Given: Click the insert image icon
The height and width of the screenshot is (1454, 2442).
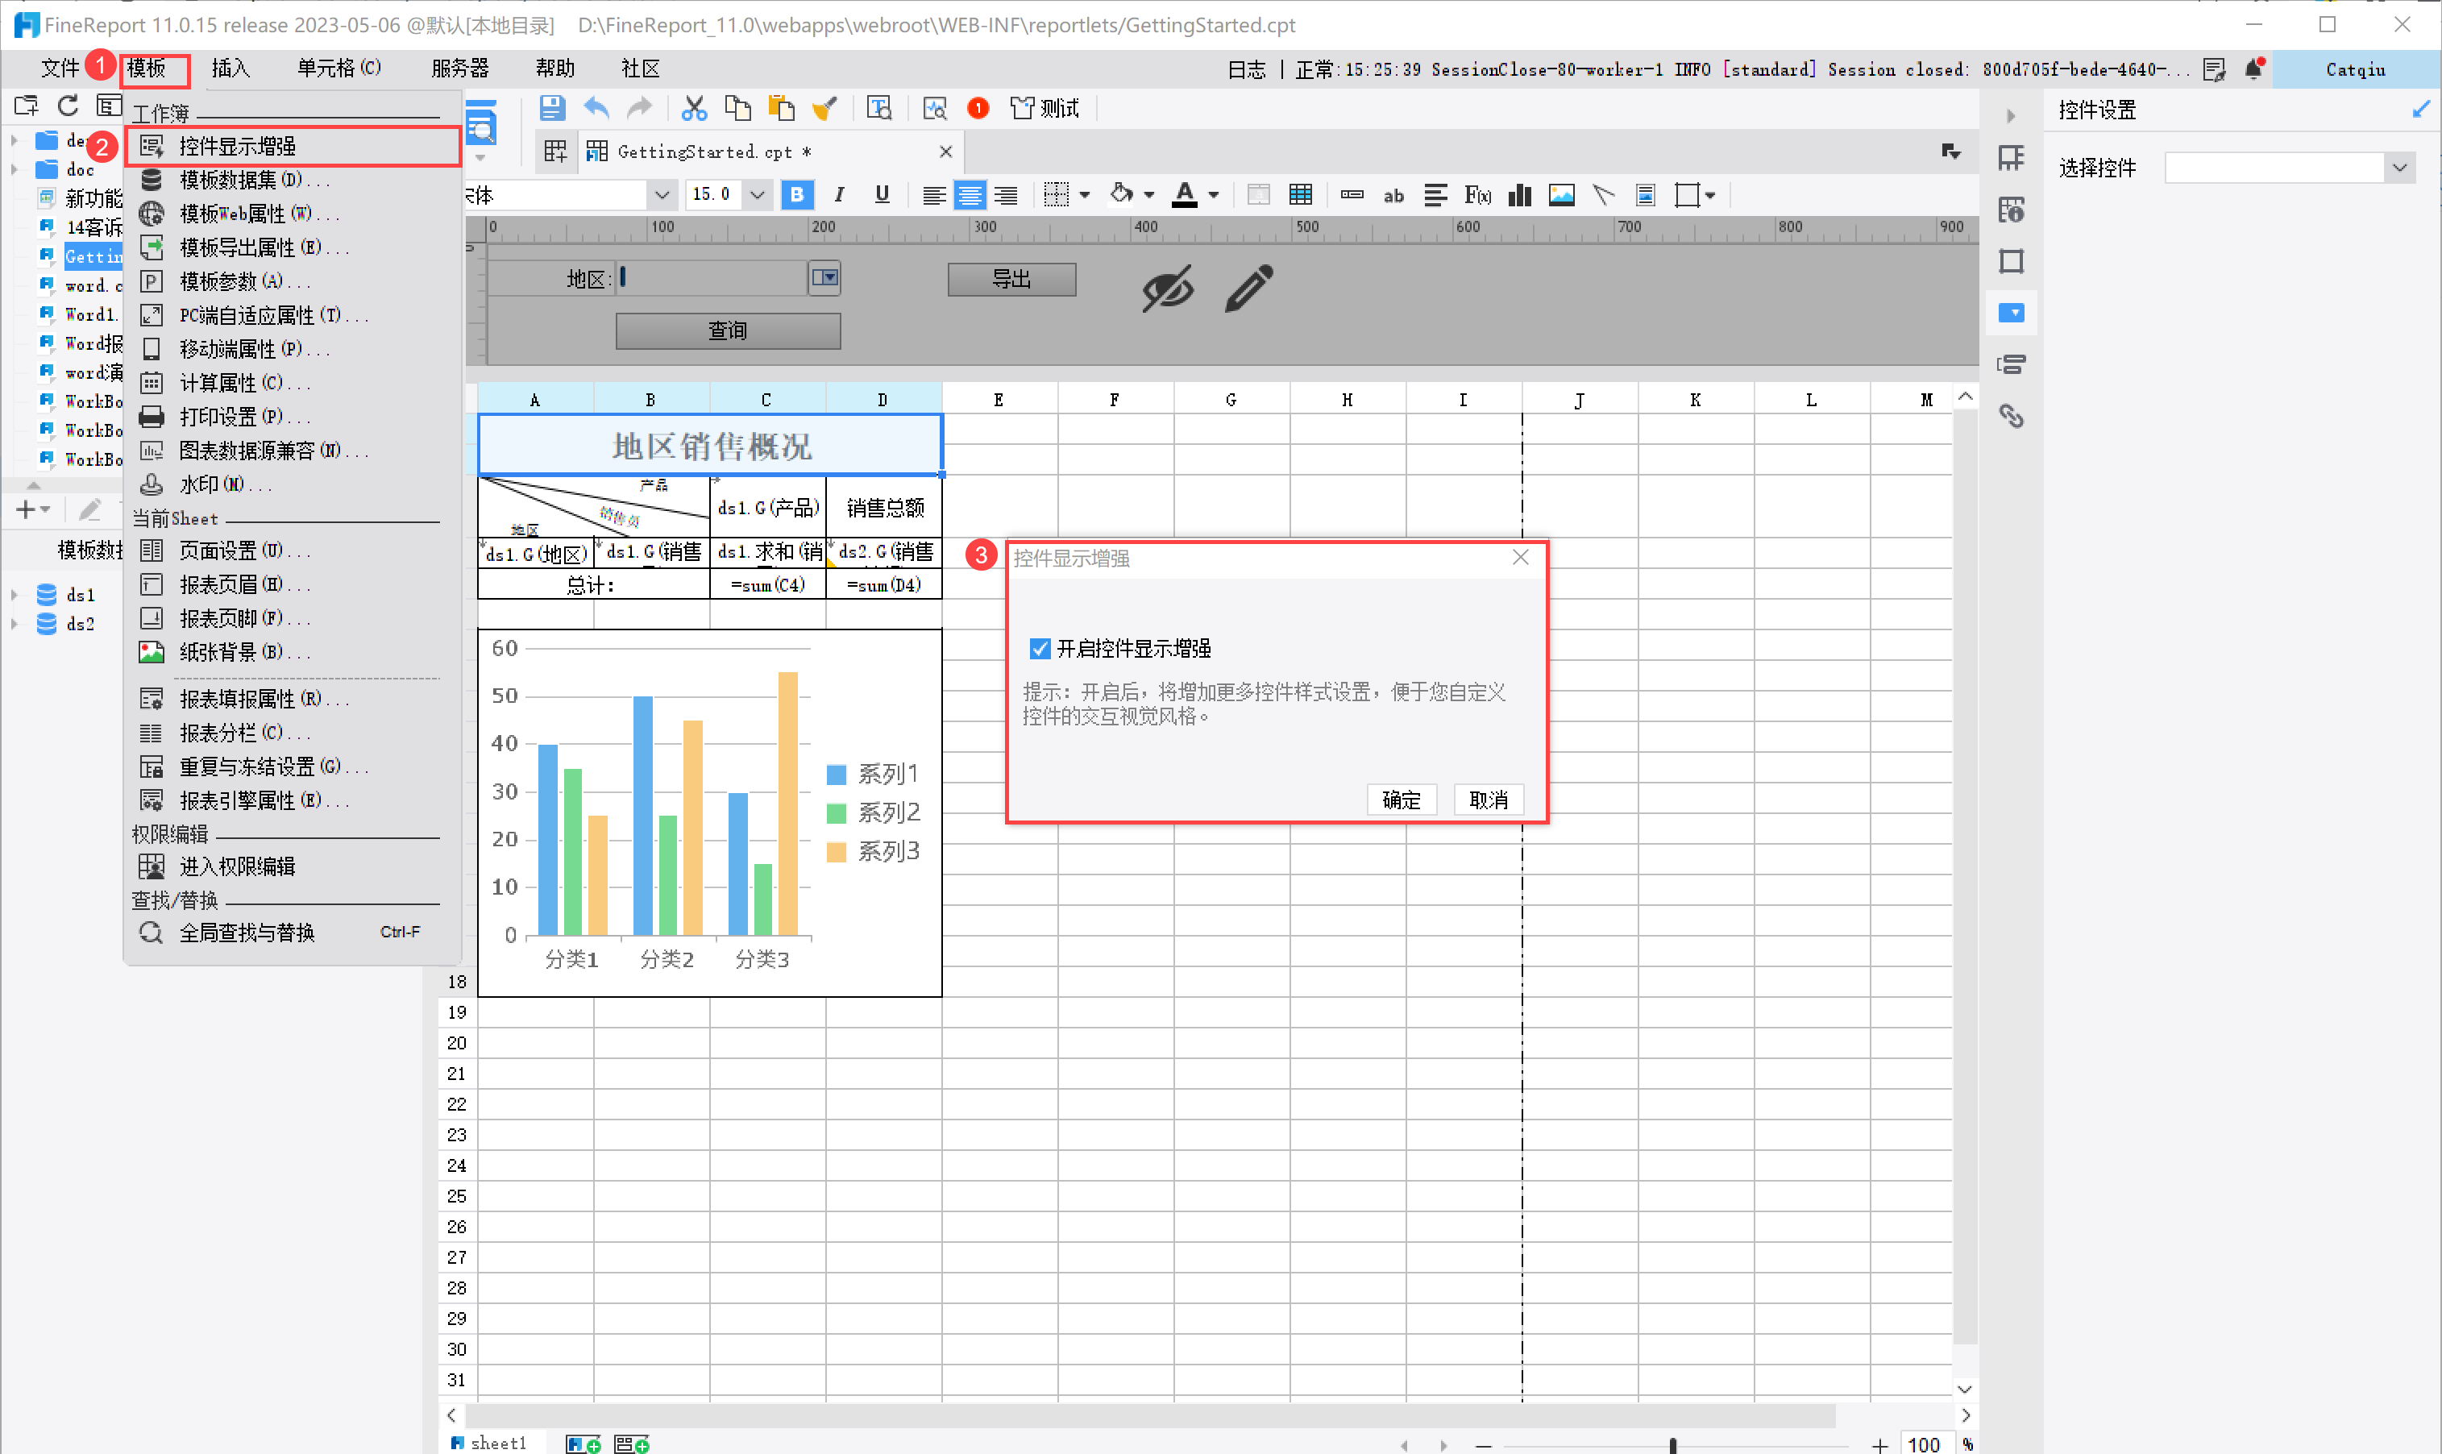Looking at the screenshot, I should click(1561, 195).
